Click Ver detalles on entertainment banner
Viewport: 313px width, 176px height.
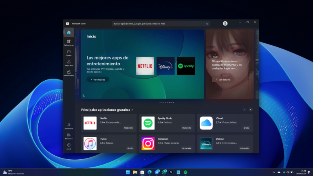(98, 79)
